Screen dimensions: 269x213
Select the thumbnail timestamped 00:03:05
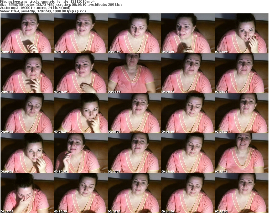pyautogui.click(x=242, y=33)
